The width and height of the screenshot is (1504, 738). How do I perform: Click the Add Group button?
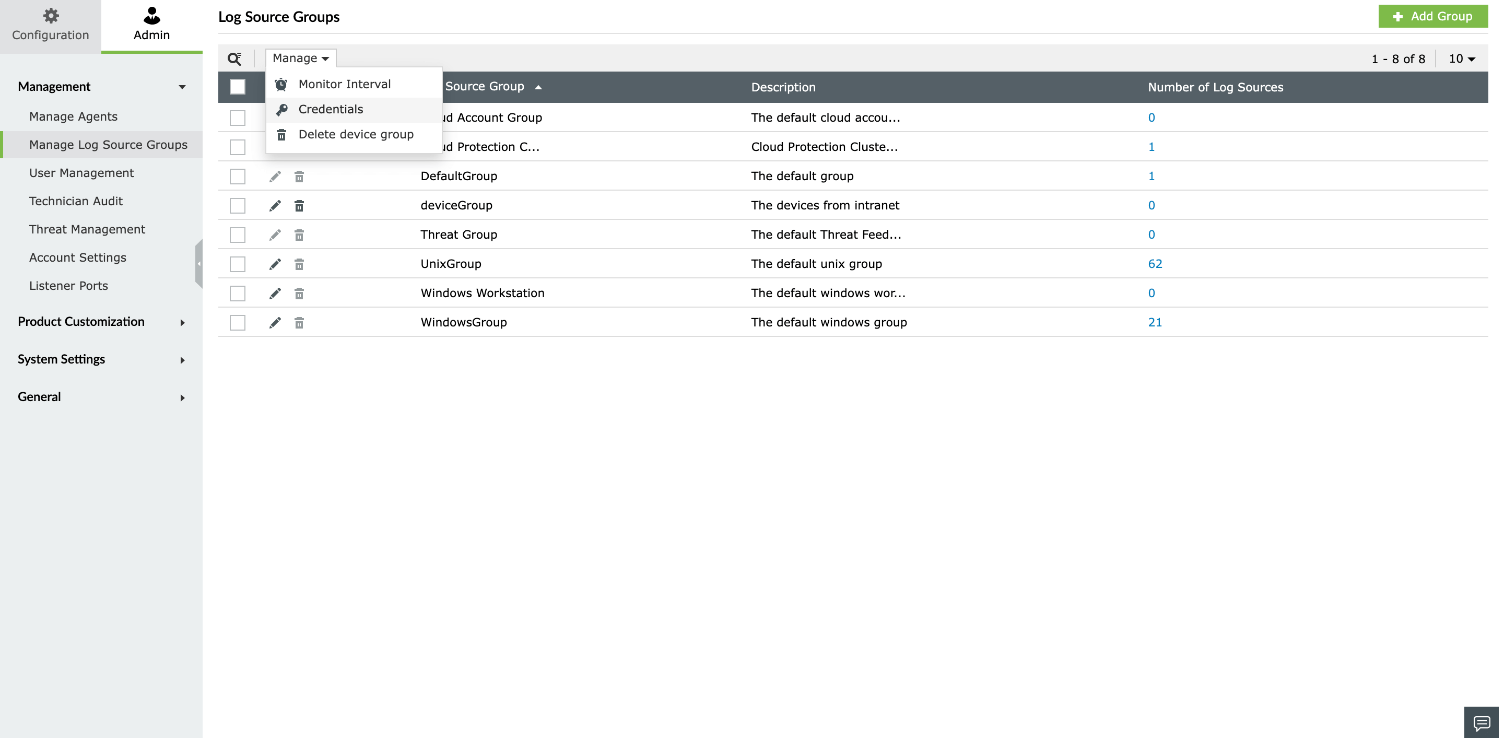pyautogui.click(x=1433, y=16)
